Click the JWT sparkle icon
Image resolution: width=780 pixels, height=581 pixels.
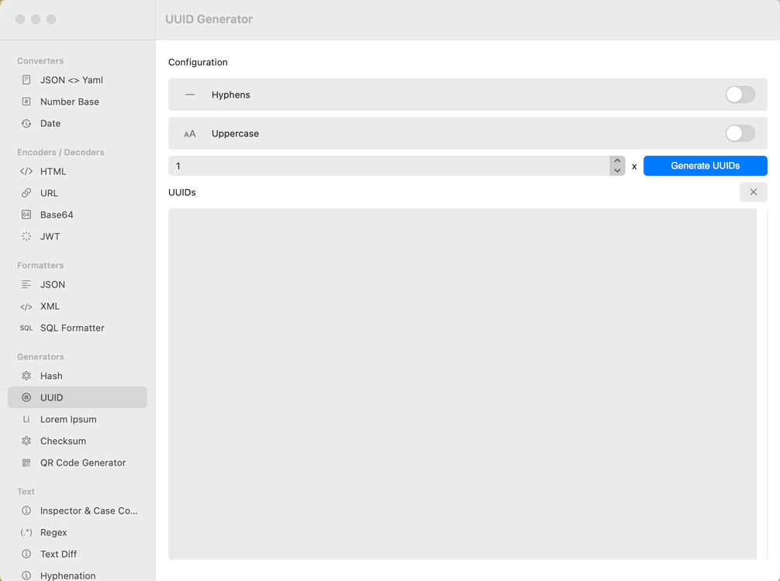26,236
